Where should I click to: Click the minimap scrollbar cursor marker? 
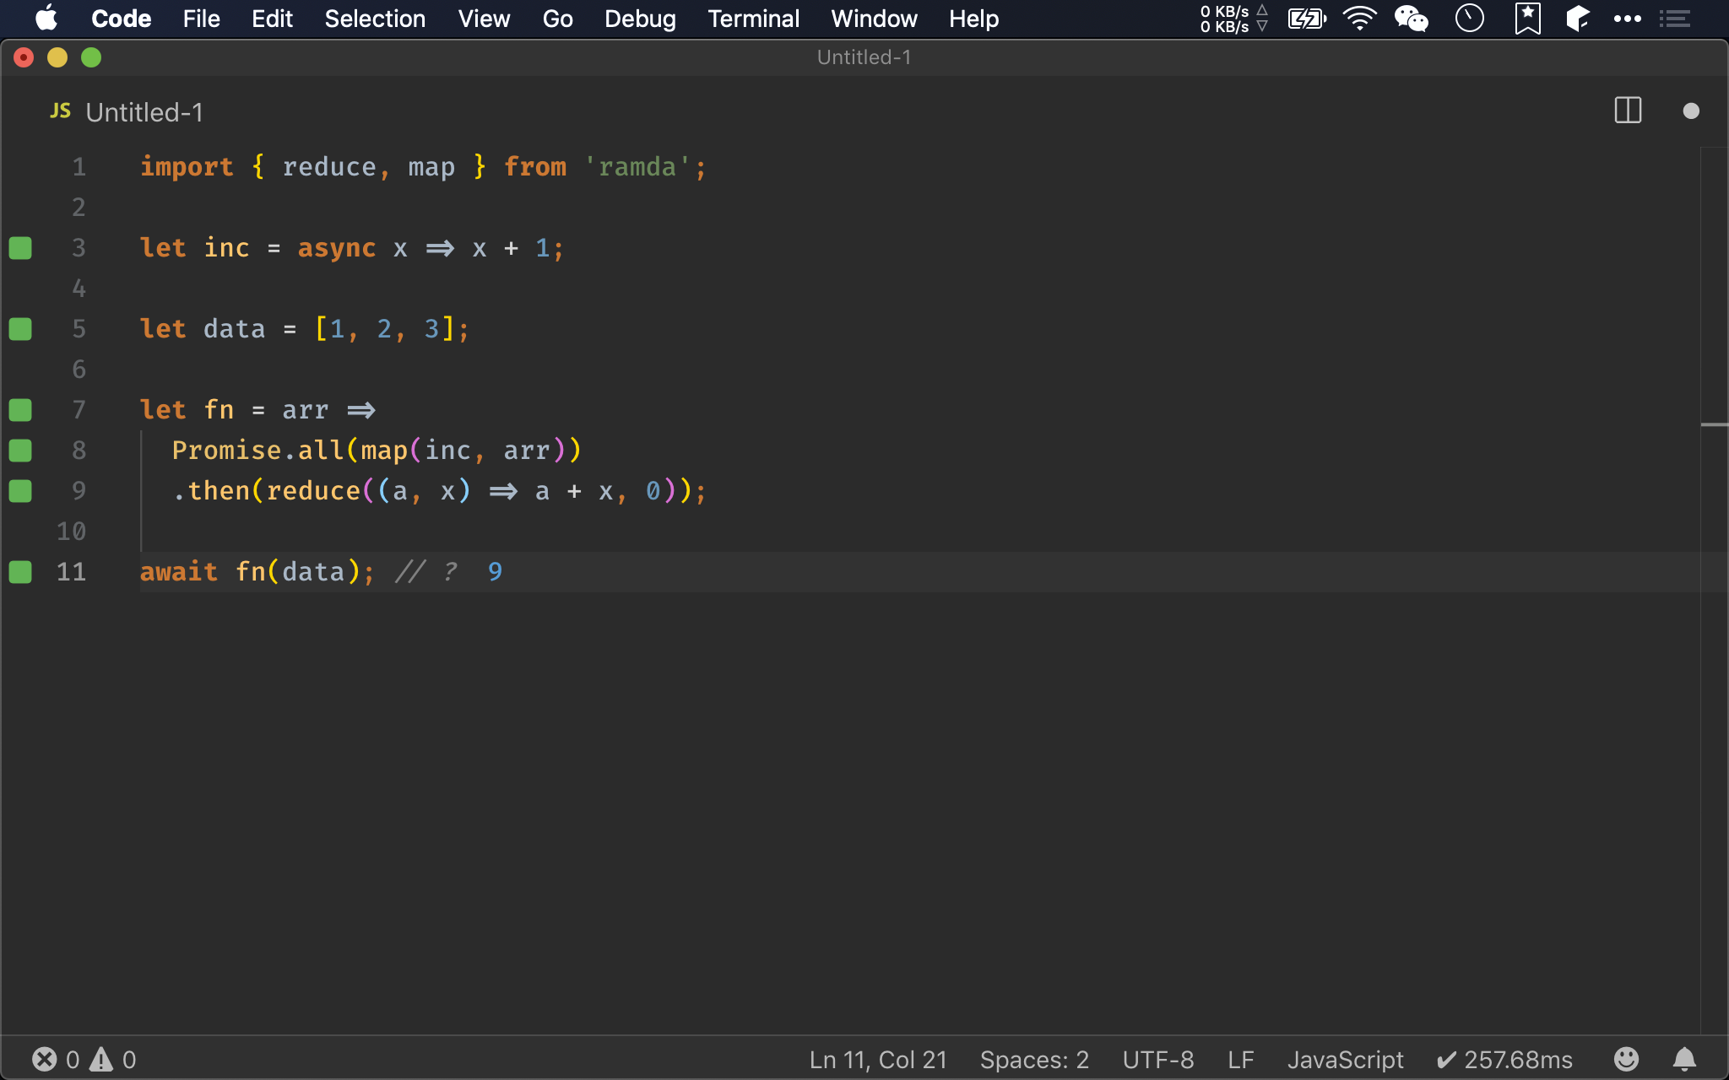pyautogui.click(x=1714, y=424)
